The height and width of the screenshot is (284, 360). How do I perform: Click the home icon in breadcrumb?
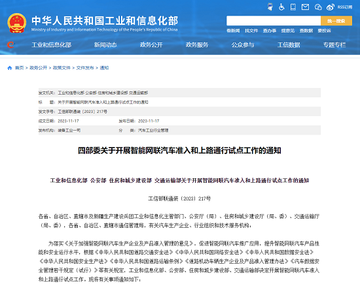tap(10, 68)
